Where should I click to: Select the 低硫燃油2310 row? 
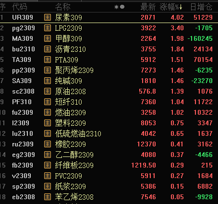coord(109,133)
